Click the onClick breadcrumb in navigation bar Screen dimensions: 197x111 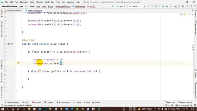coord(91,6)
